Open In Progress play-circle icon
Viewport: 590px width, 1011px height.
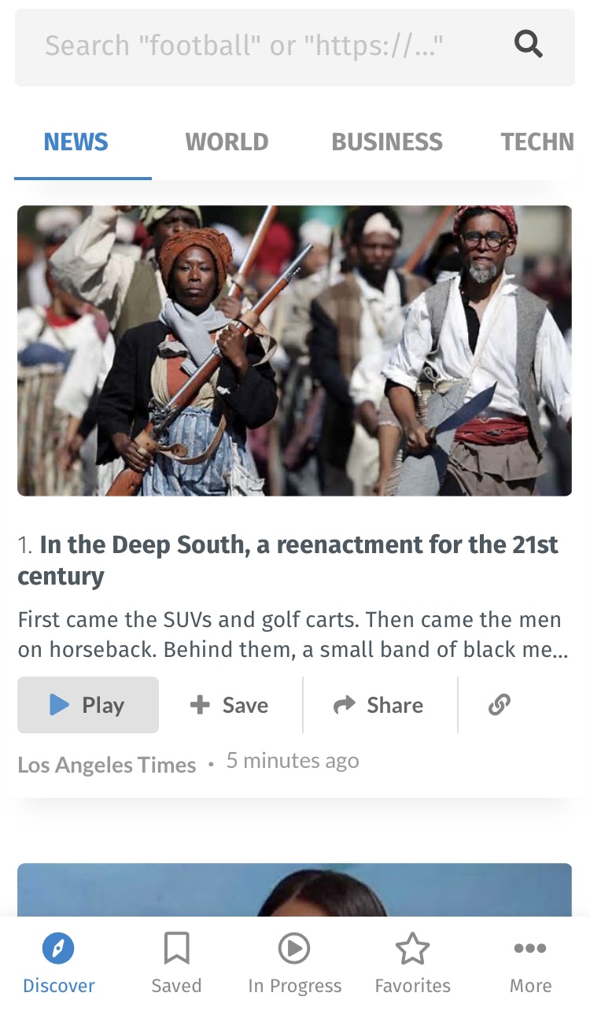tap(294, 949)
